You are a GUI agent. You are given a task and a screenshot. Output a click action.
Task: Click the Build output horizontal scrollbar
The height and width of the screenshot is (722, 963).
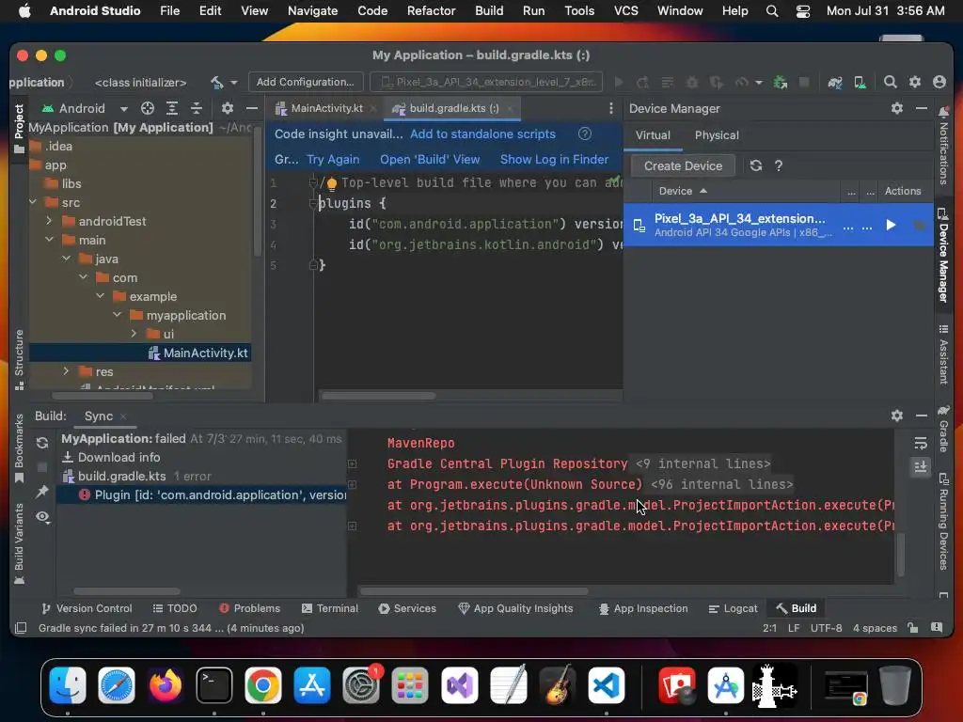coord(474,591)
